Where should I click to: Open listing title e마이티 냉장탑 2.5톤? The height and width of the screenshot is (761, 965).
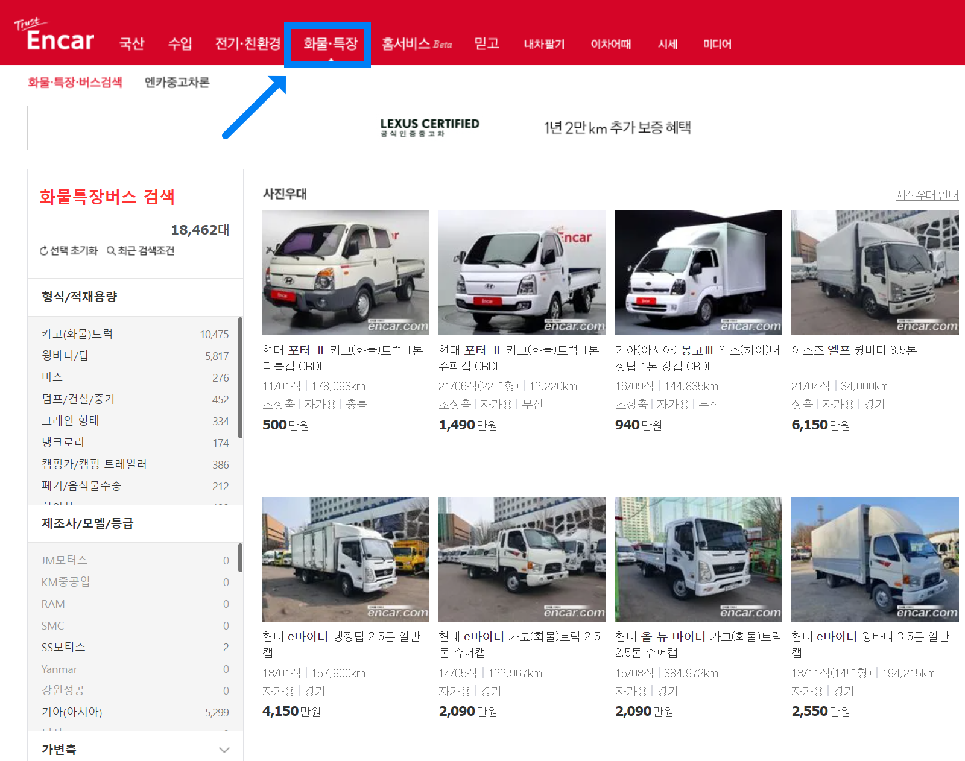341,645
